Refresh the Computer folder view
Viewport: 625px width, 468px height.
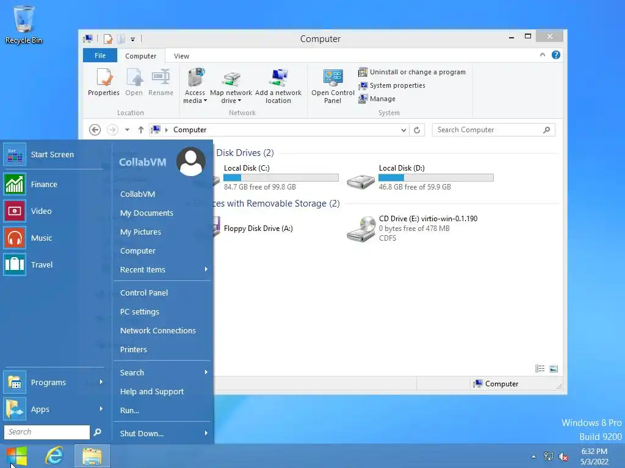[417, 130]
